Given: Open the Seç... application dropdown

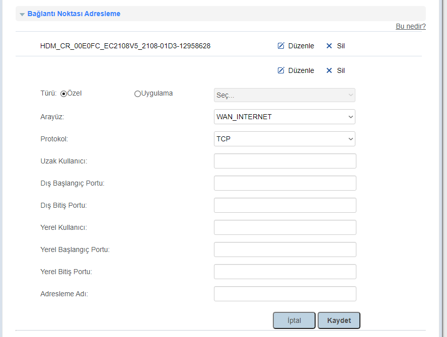Looking at the screenshot, I should point(284,95).
